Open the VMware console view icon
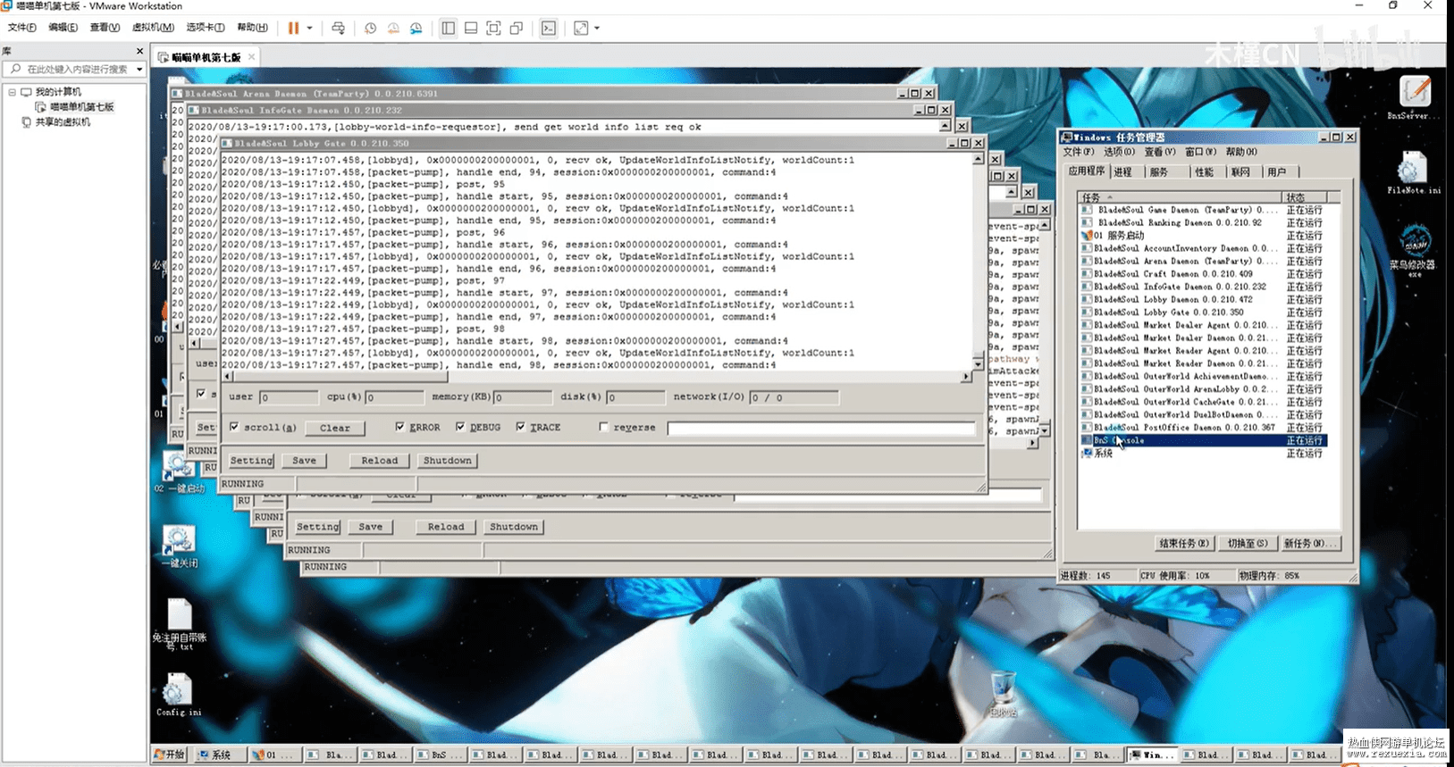The image size is (1454, 767). click(549, 28)
